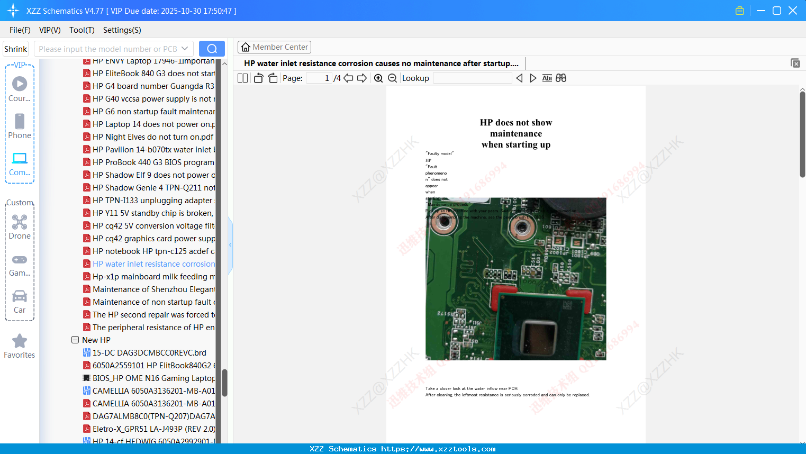Open Favorites star icon
806x454 pixels.
coord(20,346)
